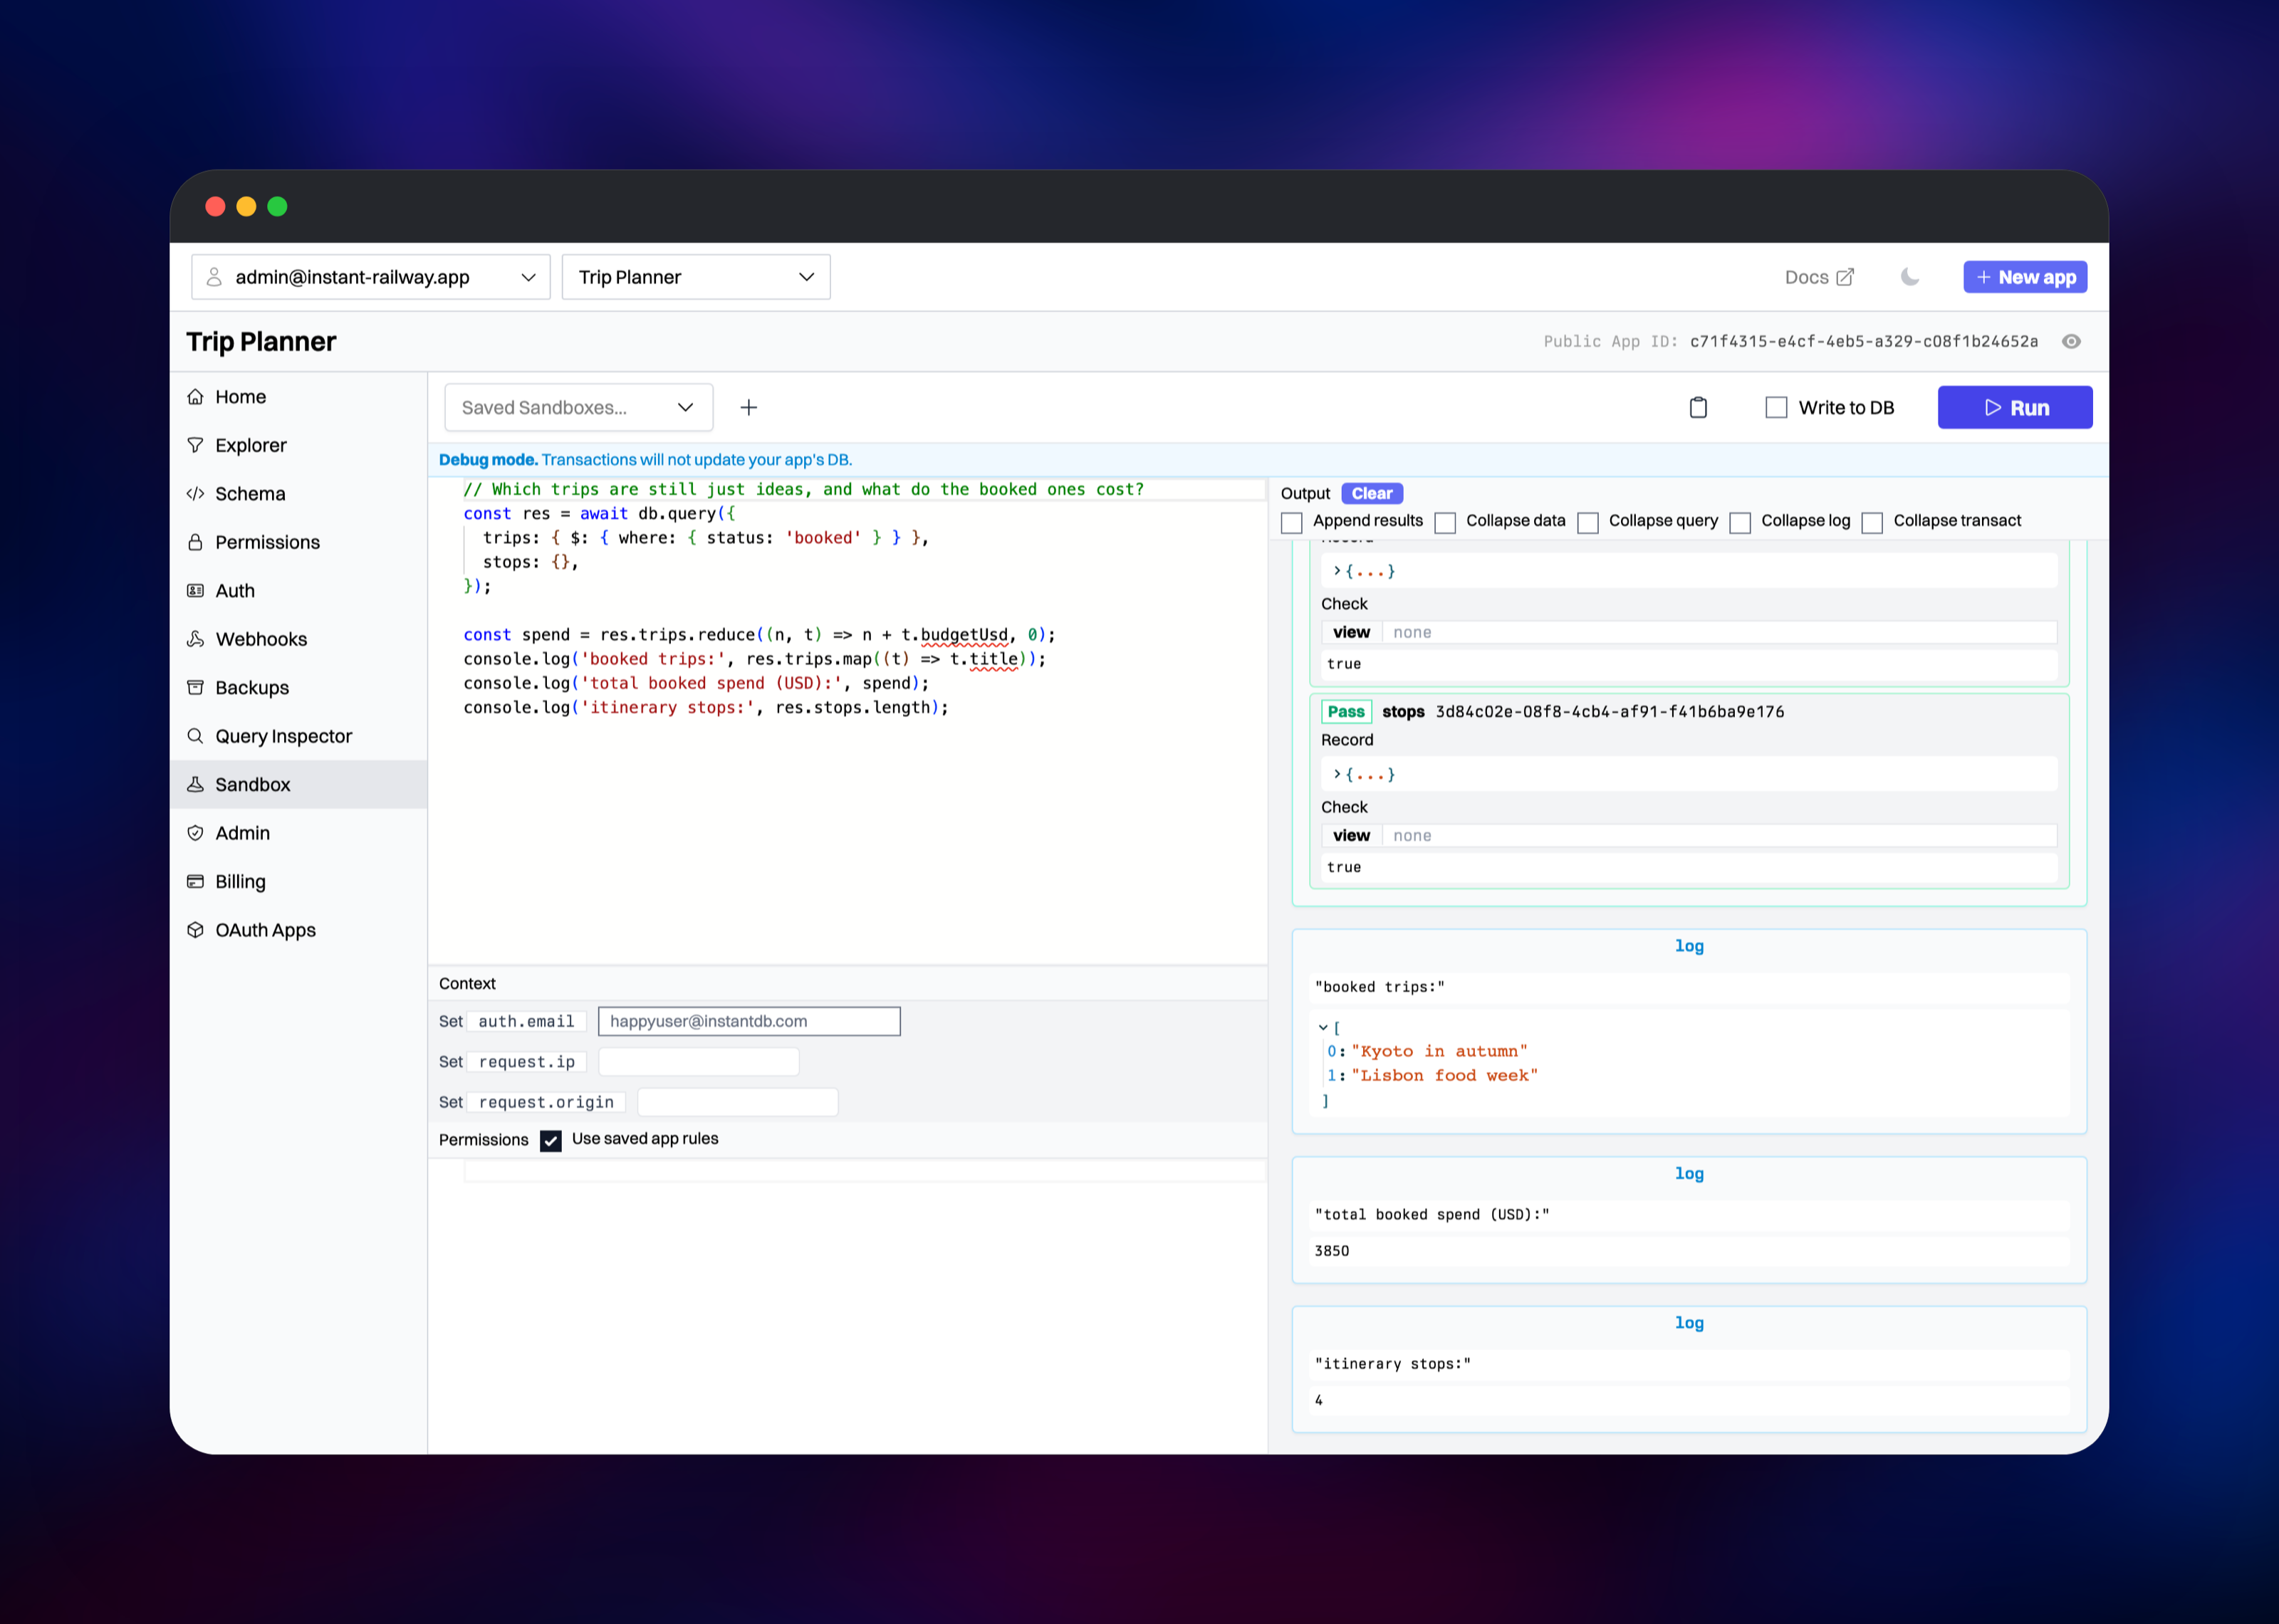Add a new sandbox with plus icon
The image size is (2279, 1624).
749,407
